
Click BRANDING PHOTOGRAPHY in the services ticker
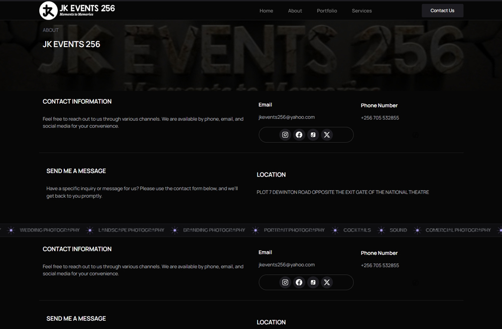tap(214, 230)
